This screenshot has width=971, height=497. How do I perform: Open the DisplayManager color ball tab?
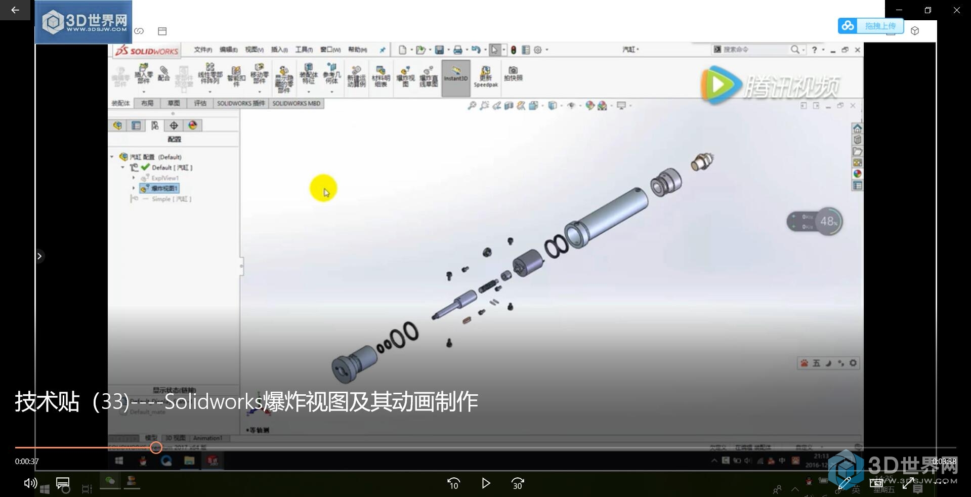coord(192,126)
